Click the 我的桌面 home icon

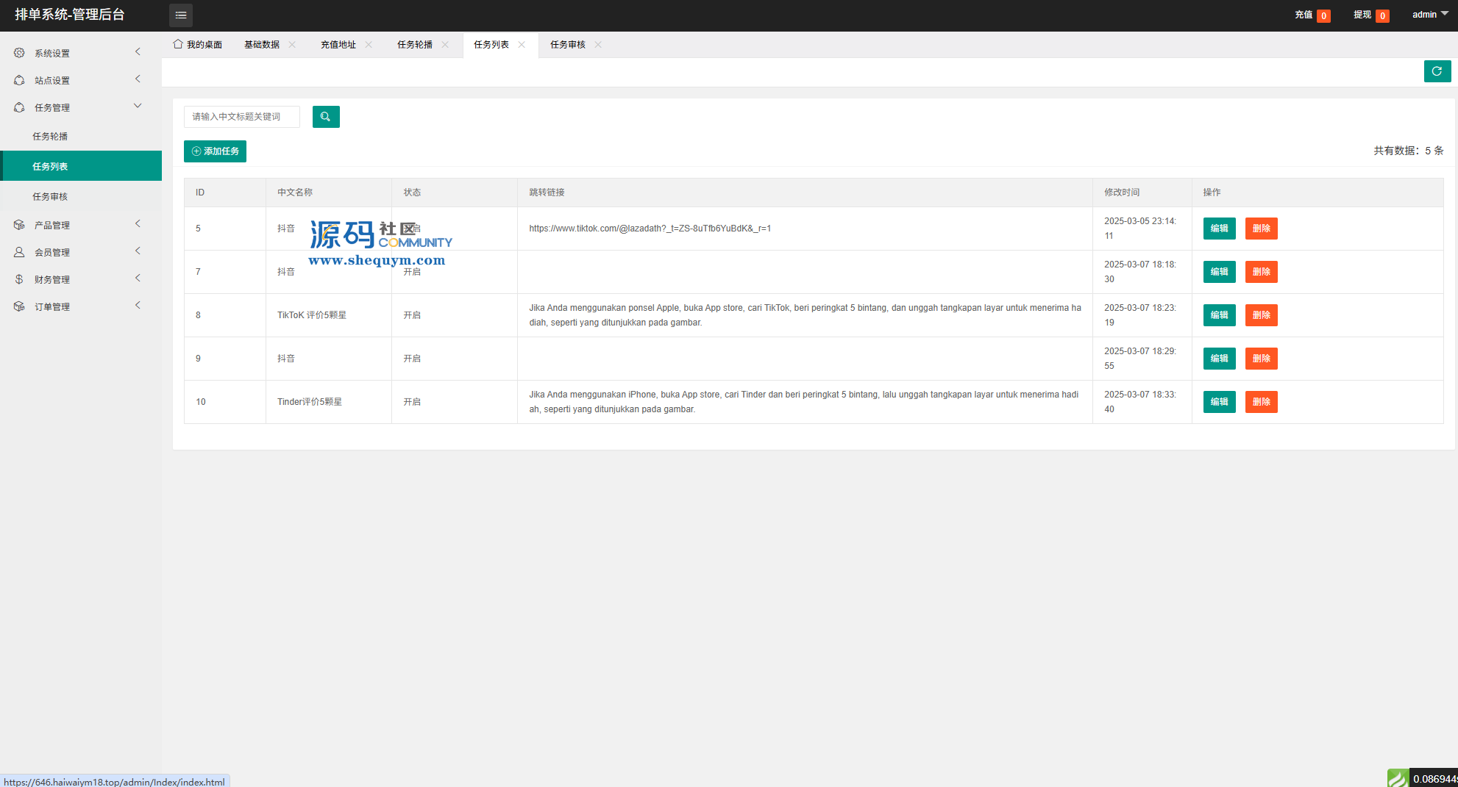click(x=178, y=44)
